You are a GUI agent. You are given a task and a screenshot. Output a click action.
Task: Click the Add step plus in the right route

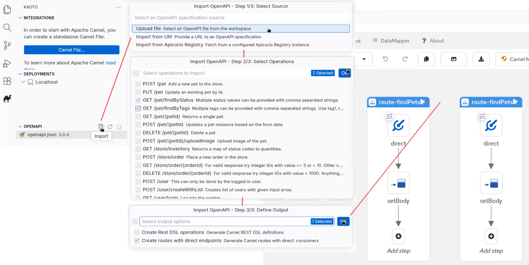tap(491, 236)
